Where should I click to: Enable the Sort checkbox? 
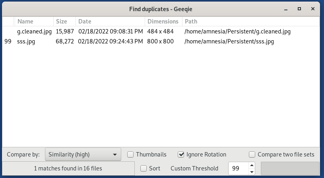(144, 168)
